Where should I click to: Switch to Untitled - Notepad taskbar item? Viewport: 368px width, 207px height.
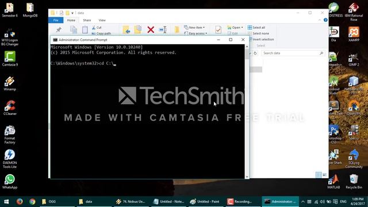[168, 202]
